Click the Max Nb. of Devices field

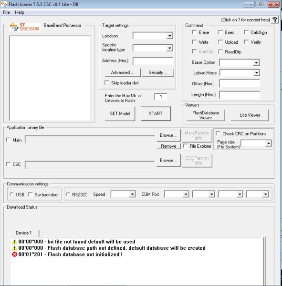click(x=161, y=97)
